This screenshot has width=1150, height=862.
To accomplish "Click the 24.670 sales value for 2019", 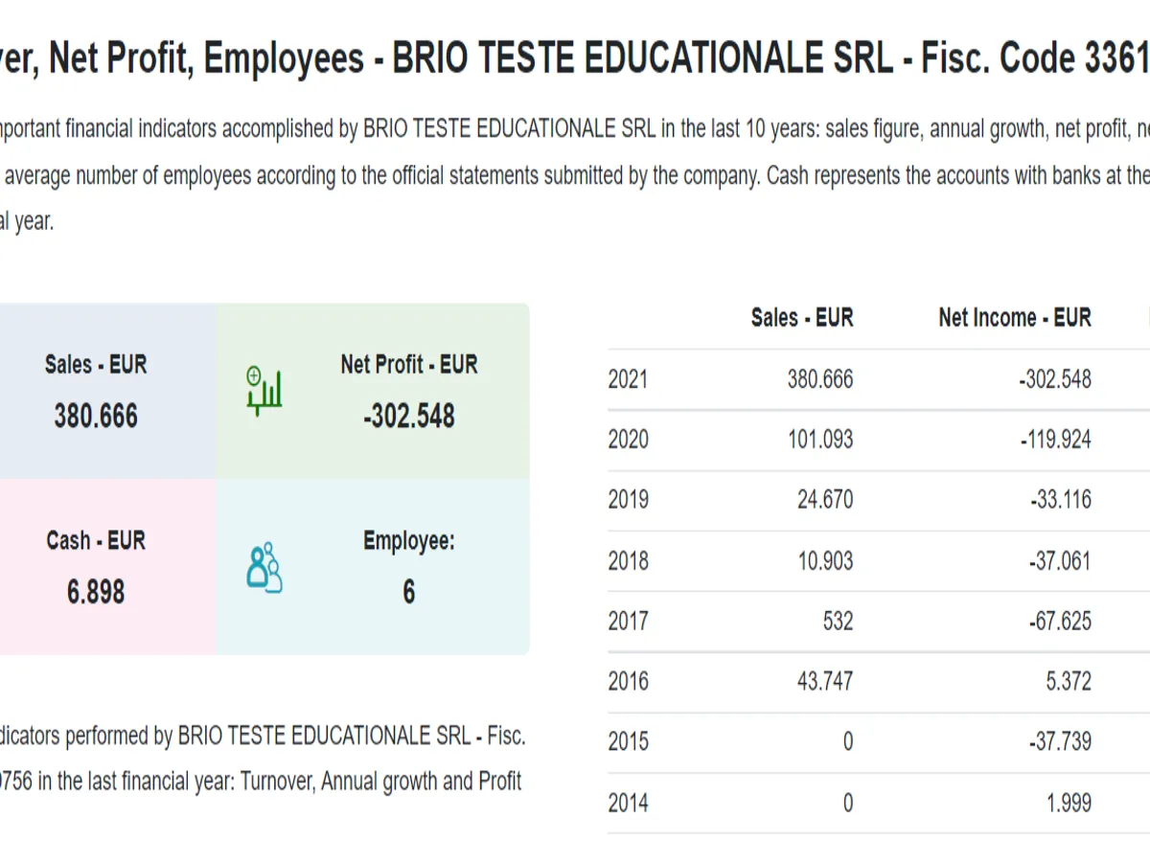I will pos(824,500).
